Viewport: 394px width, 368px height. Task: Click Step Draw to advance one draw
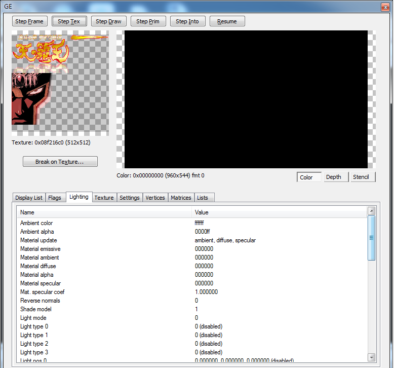(108, 21)
